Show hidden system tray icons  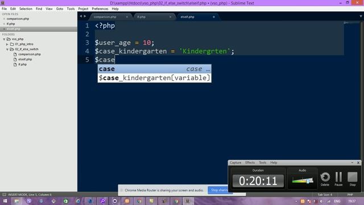(296, 201)
